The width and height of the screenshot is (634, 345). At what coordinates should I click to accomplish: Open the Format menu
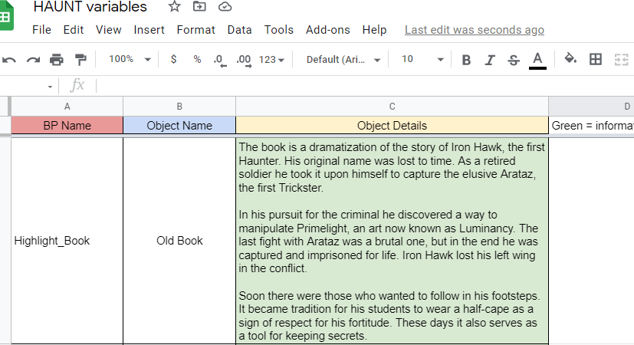click(195, 30)
